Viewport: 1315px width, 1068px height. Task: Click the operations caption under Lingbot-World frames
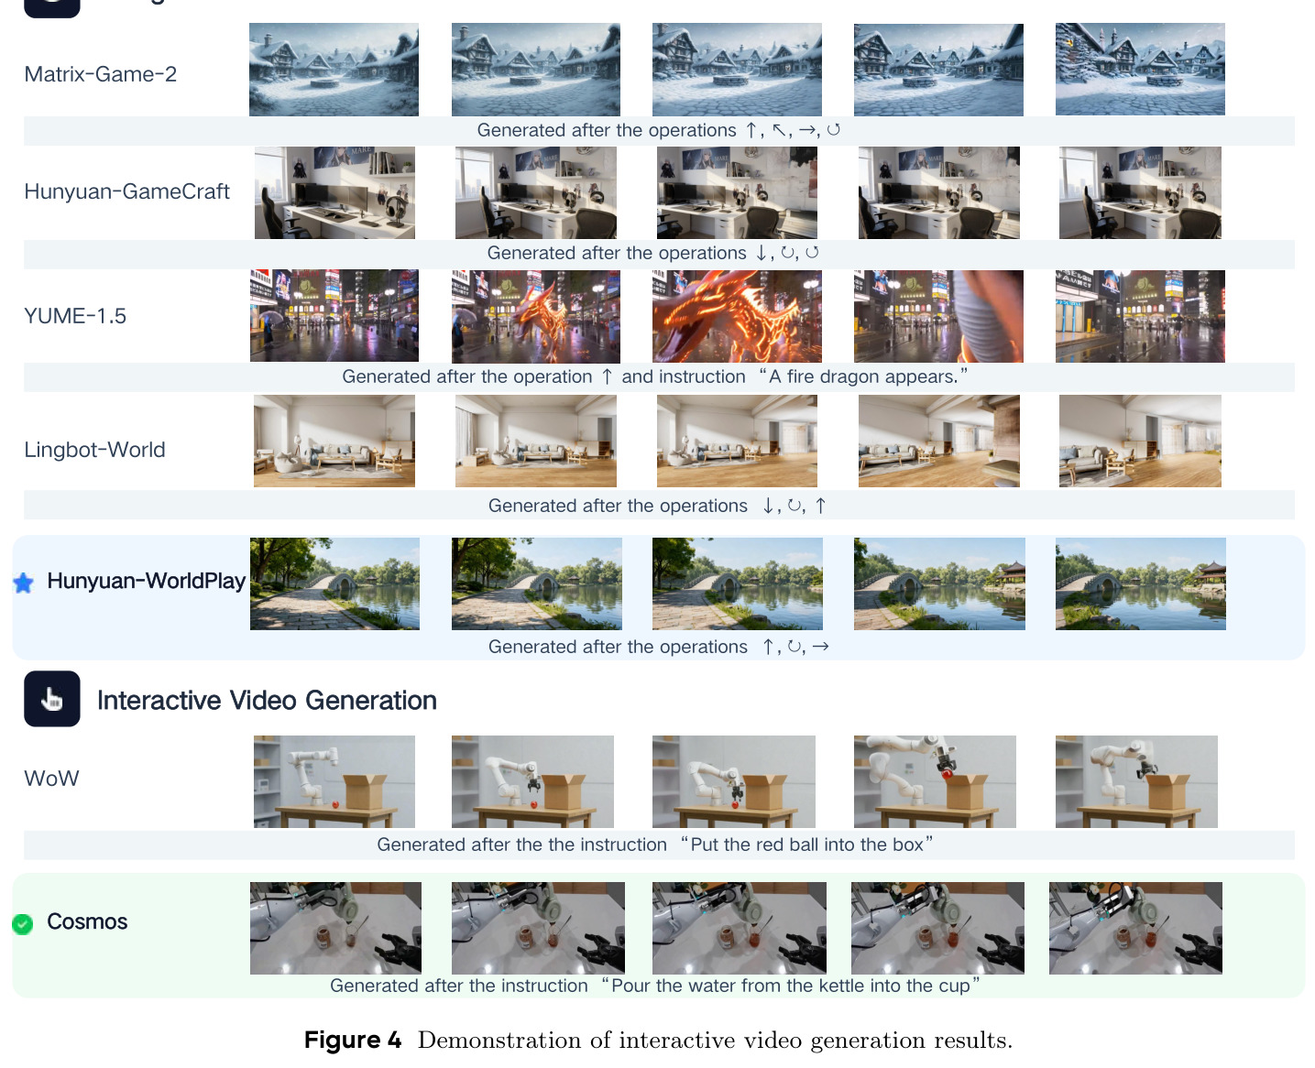(658, 506)
